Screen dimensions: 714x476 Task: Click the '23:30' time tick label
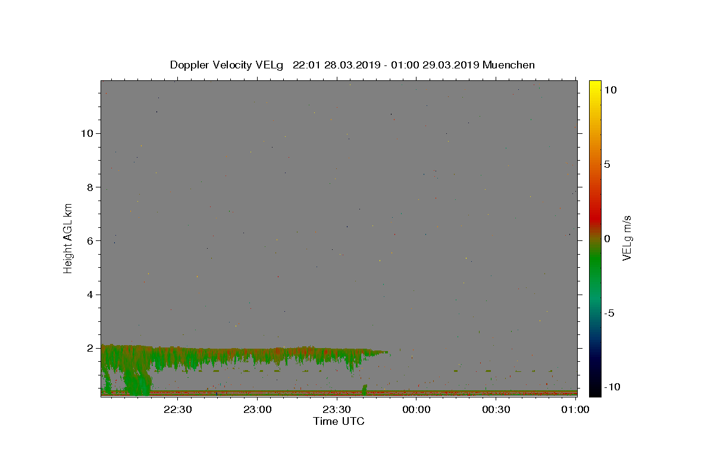click(x=337, y=409)
